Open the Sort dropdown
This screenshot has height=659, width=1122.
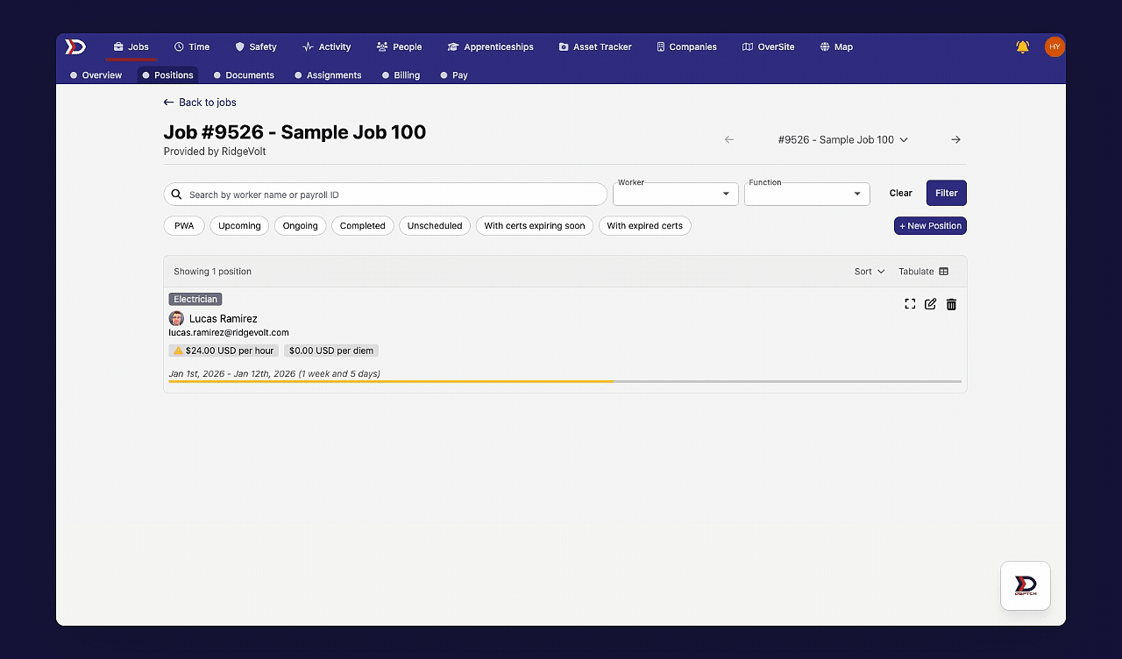pyautogui.click(x=870, y=272)
